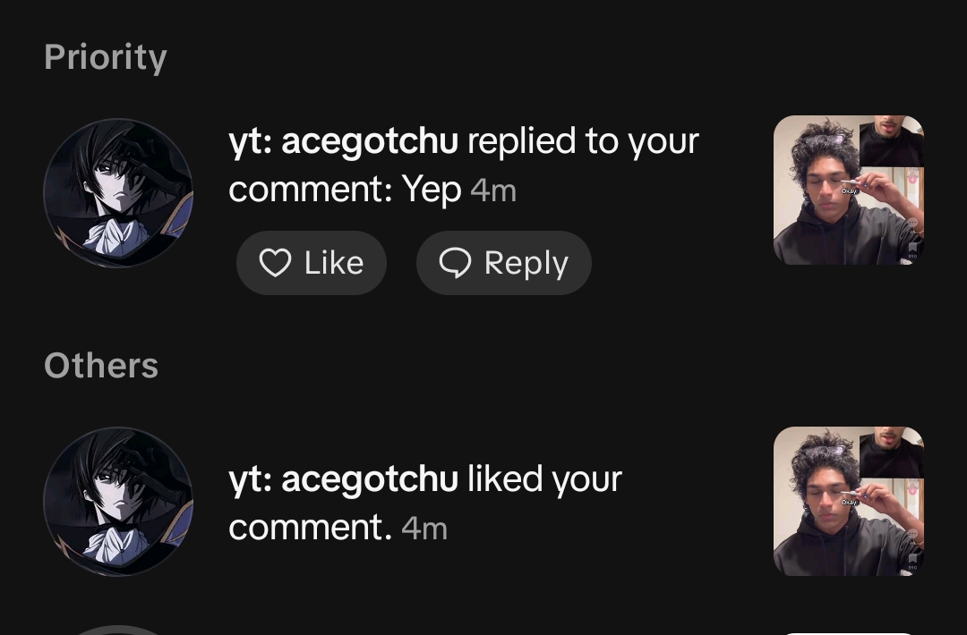Click the word 'comment.' in the liked notification
This screenshot has width=967, height=635.
tap(310, 529)
